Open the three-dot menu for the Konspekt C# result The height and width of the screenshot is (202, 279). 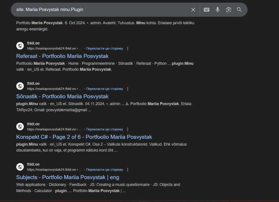click(x=128, y=129)
